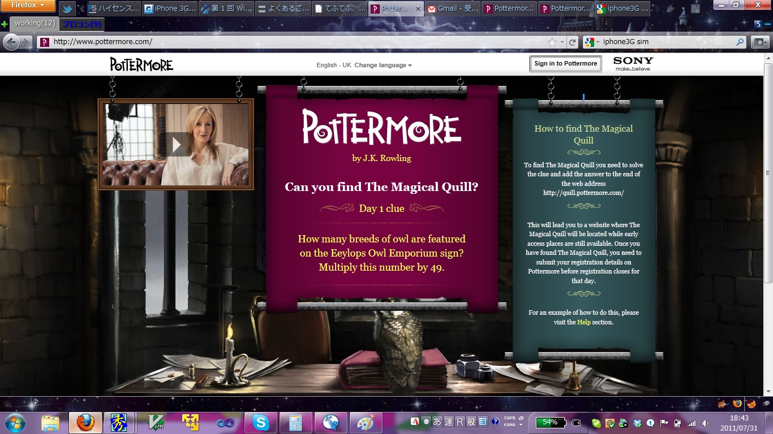Open the Google search engine dropdown
This screenshot has height=434, width=773.
(x=591, y=42)
